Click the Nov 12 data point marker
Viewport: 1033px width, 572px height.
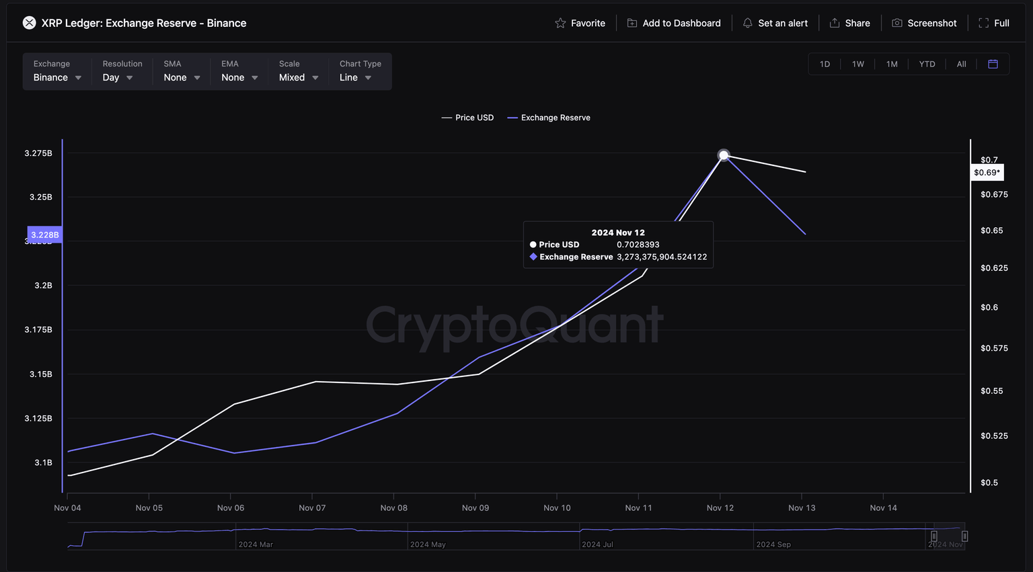724,155
